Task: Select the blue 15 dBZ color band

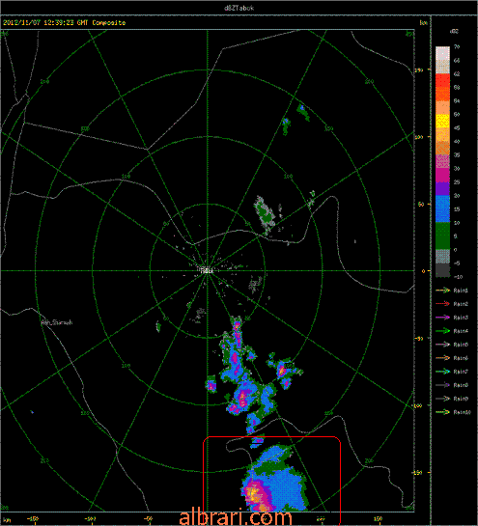Action: [x=443, y=208]
